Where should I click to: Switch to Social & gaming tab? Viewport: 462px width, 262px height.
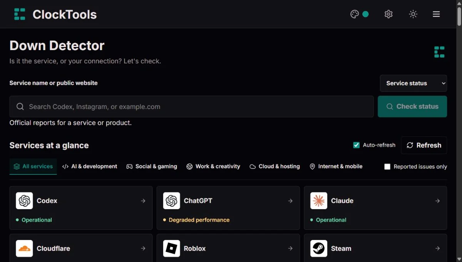coord(152,166)
